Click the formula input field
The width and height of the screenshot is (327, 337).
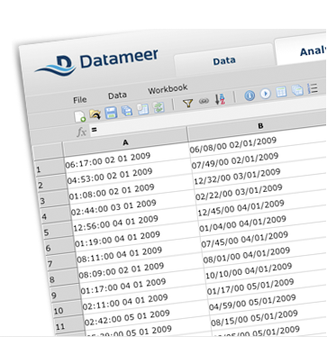pos(207,123)
